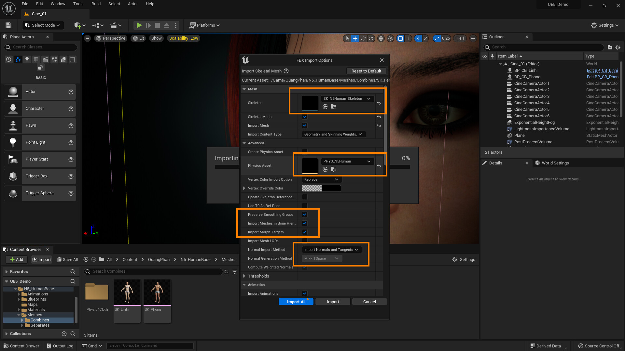Viewport: 625px width, 351px height.
Task: Open Normal Import Method dropdown
Action: [x=331, y=250]
